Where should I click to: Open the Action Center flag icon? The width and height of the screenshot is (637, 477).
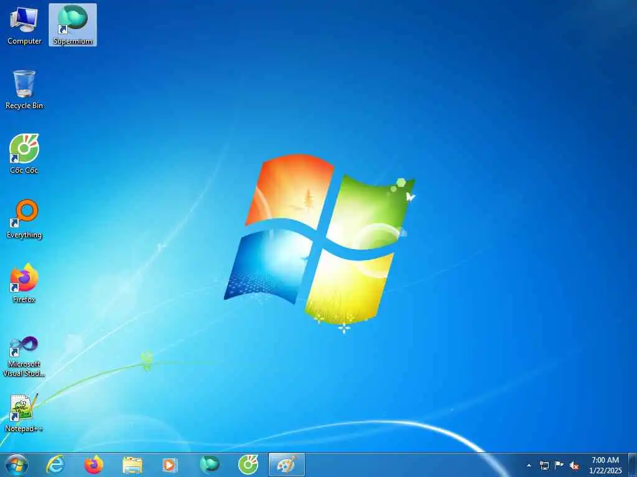tap(559, 465)
